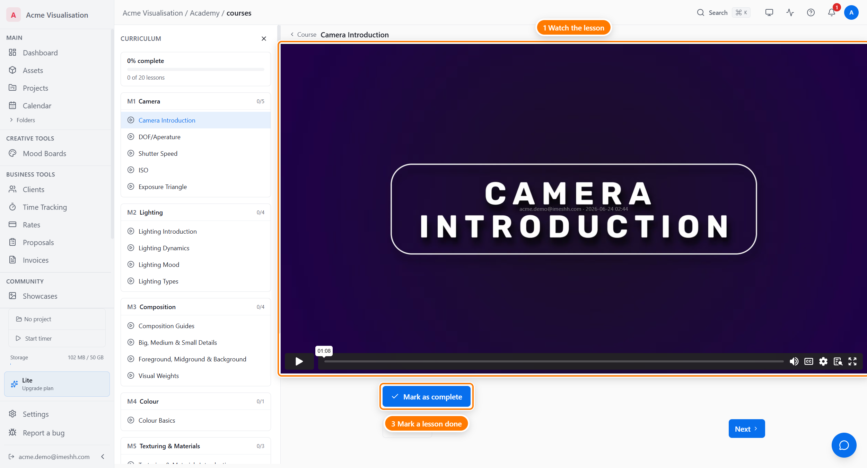Open the Visual Weights lesson
Image resolution: width=867 pixels, height=468 pixels.
tap(195, 376)
